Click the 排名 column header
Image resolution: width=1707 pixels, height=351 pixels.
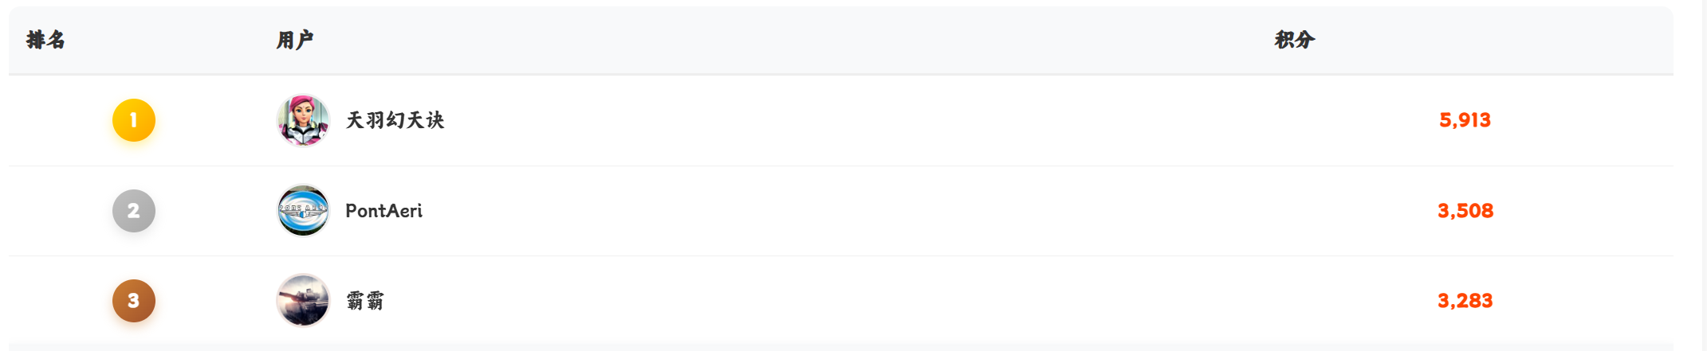click(x=45, y=40)
